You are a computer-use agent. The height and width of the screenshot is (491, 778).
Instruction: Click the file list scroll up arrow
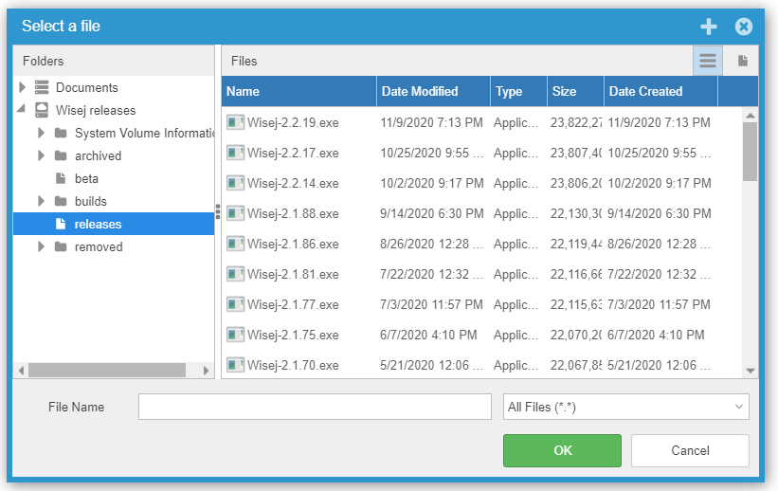[751, 116]
